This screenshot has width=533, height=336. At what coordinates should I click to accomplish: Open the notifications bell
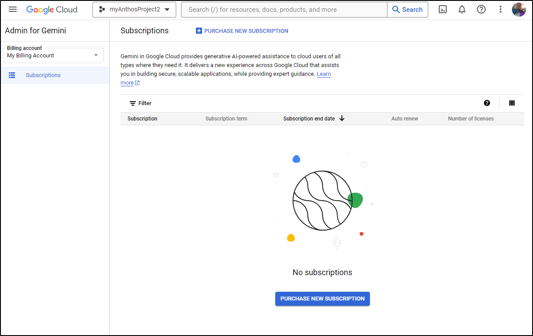click(x=462, y=9)
